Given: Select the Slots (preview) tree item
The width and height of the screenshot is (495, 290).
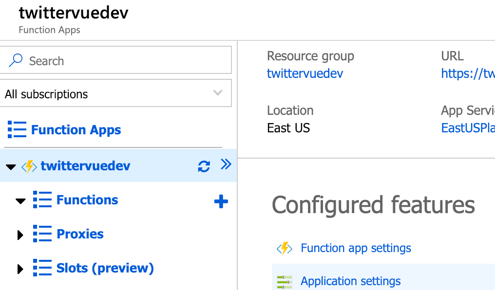Looking at the screenshot, I should [105, 268].
